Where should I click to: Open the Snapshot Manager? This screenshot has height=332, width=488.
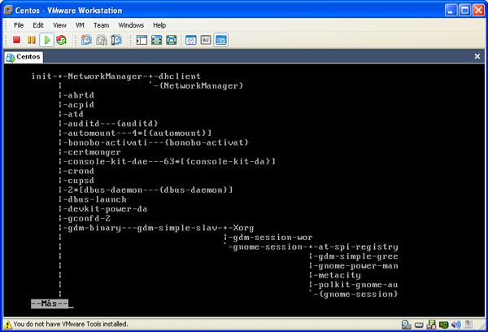click(x=117, y=40)
